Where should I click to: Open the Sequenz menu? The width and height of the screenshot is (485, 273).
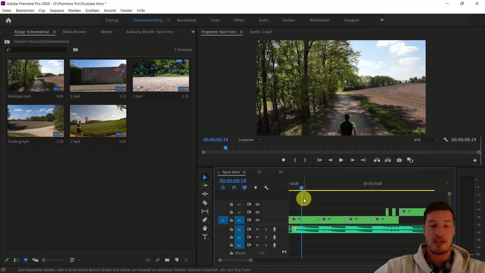57,11
